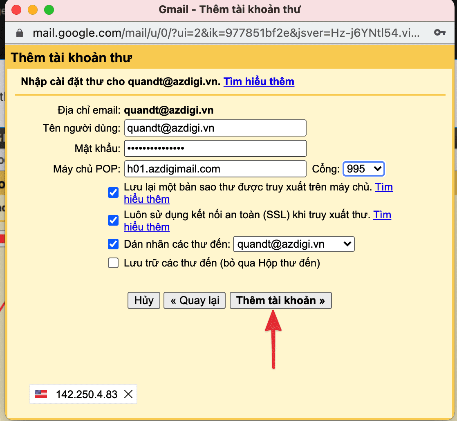Click the key password icon in address bar

pos(440,33)
